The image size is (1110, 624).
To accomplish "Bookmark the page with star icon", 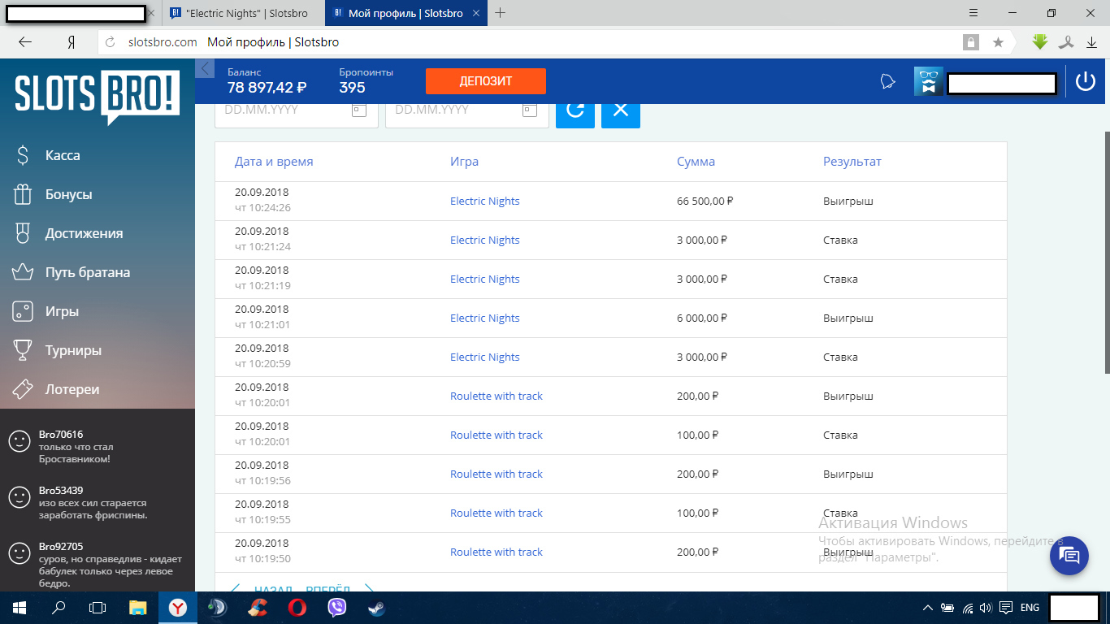I will (998, 42).
